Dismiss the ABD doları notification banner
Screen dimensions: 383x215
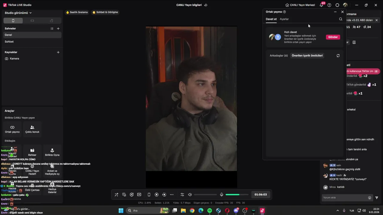376,20
